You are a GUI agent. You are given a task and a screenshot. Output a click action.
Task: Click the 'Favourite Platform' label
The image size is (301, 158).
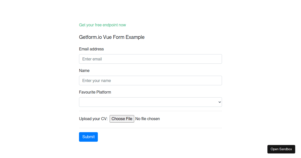[95, 92]
